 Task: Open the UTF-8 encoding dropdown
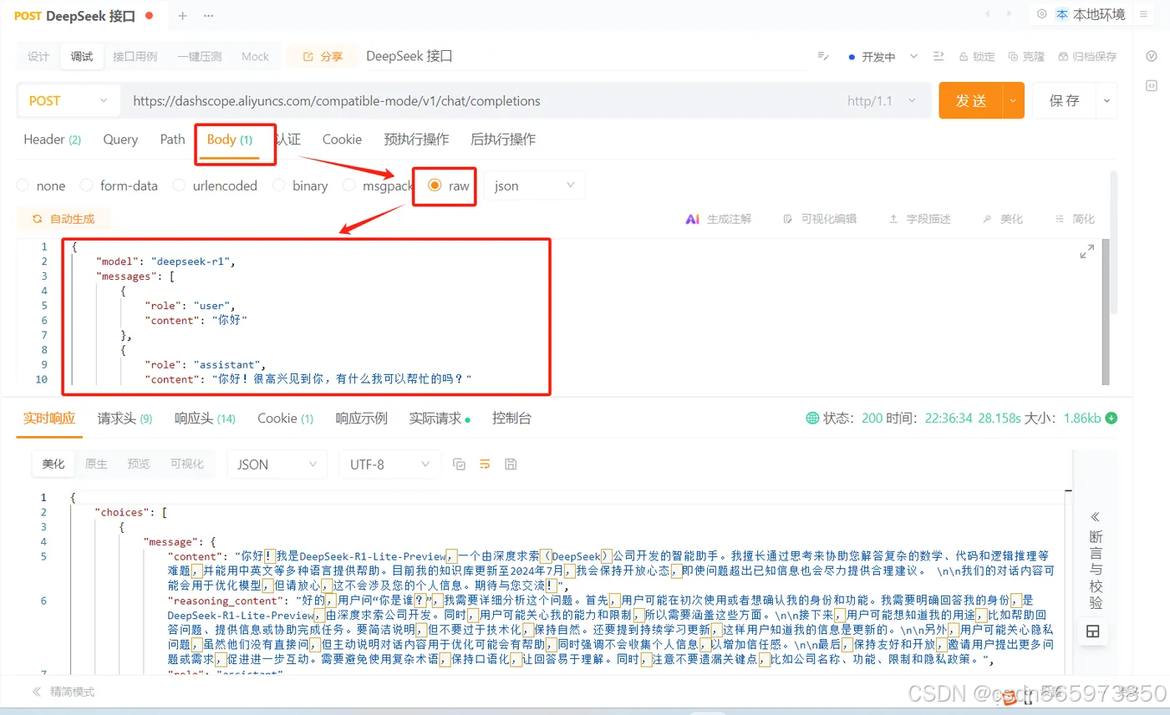tap(389, 464)
